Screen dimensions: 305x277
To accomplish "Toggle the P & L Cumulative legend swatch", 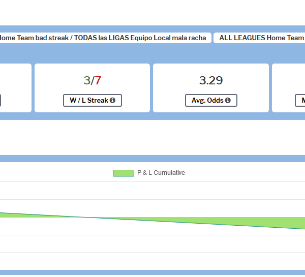I will pos(124,173).
